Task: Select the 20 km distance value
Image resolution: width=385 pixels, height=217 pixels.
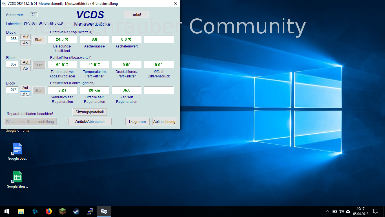Action: click(94, 90)
